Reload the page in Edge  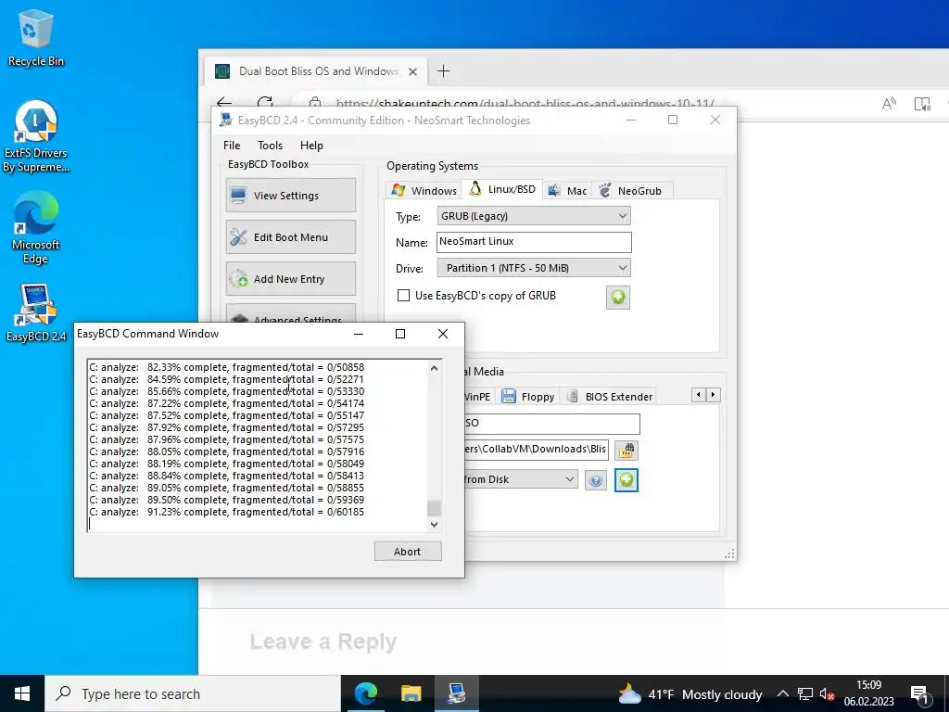(265, 102)
